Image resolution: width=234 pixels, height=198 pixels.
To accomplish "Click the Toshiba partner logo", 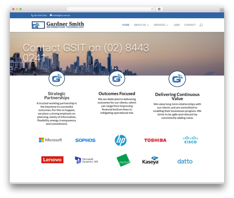I will tap(155, 140).
